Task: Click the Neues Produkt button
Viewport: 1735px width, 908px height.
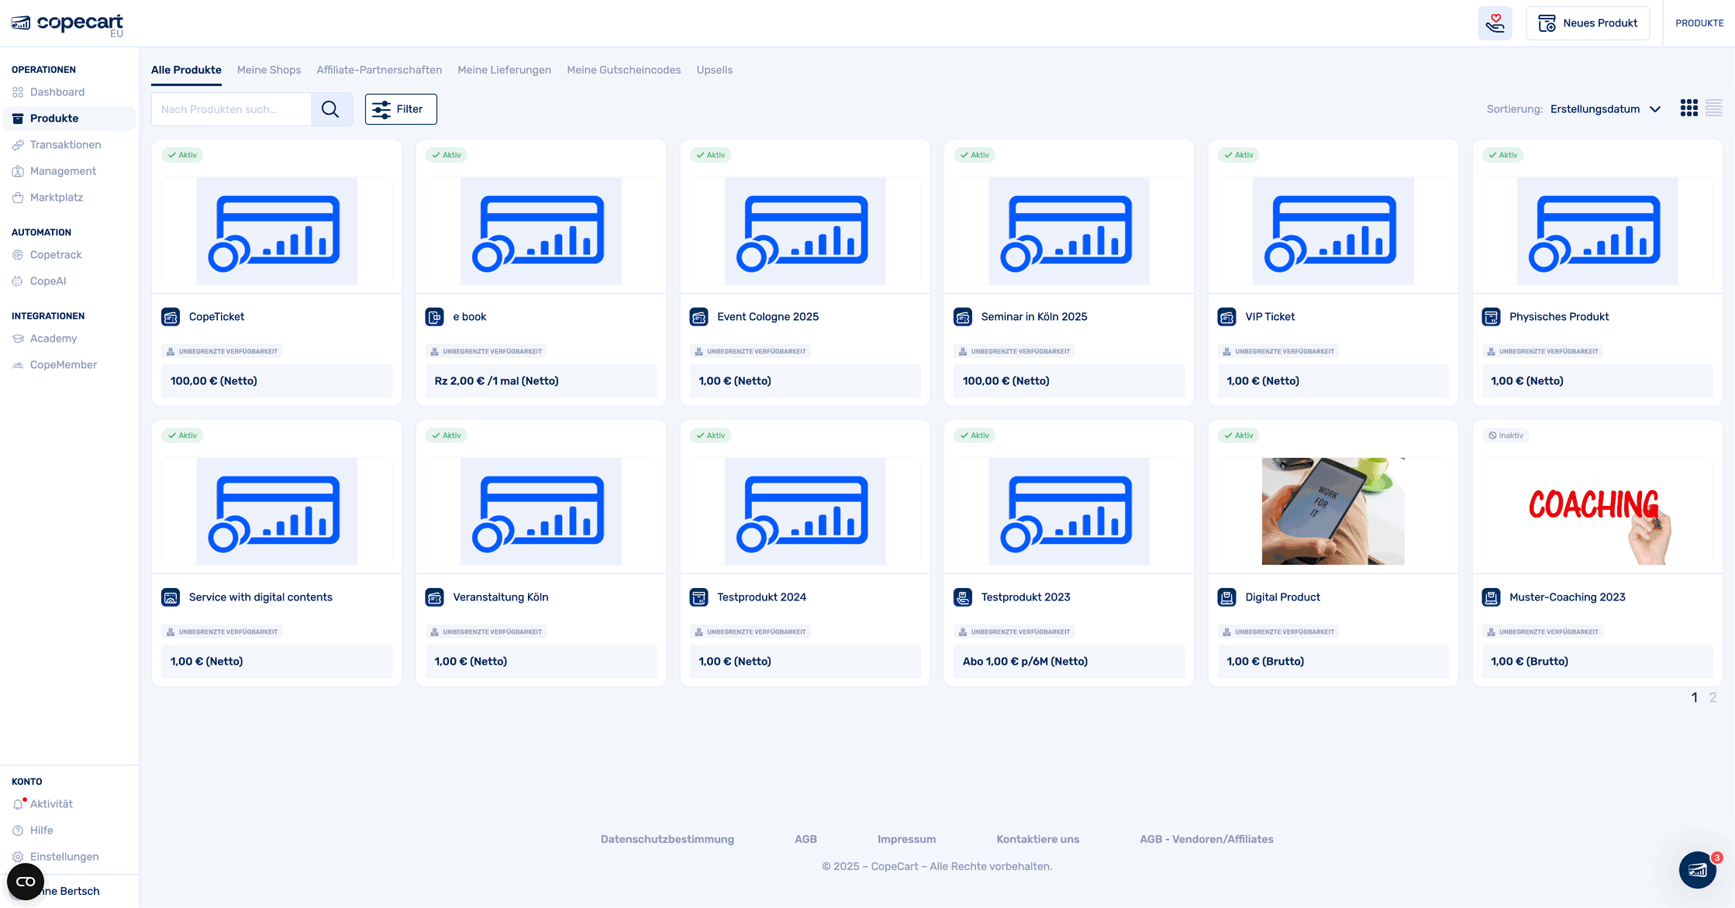Action: tap(1587, 23)
